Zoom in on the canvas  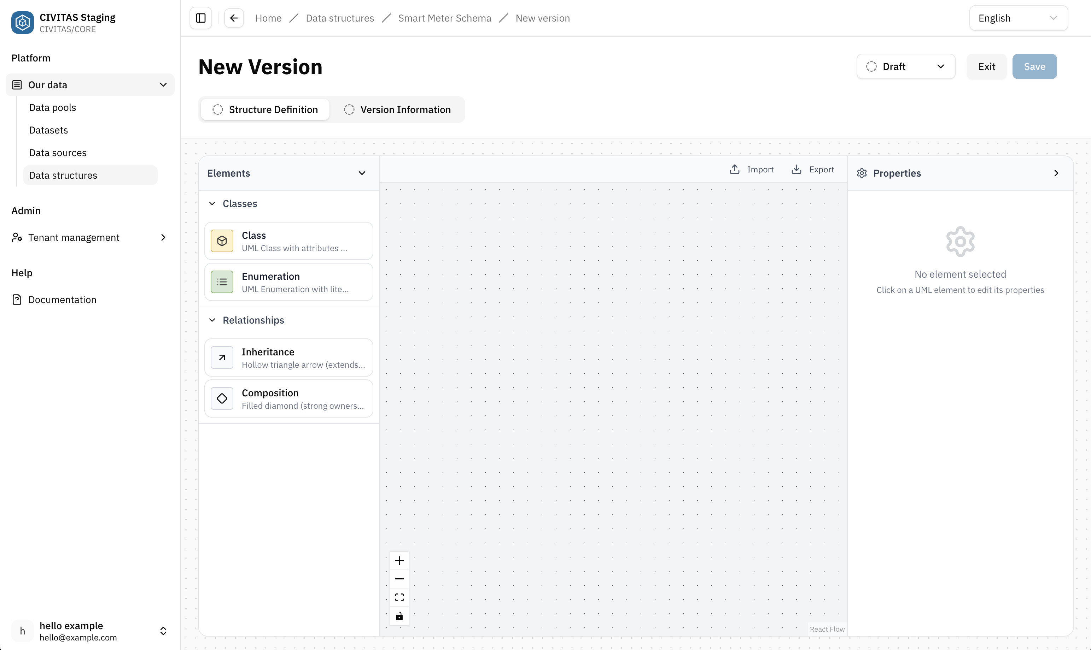coord(399,561)
